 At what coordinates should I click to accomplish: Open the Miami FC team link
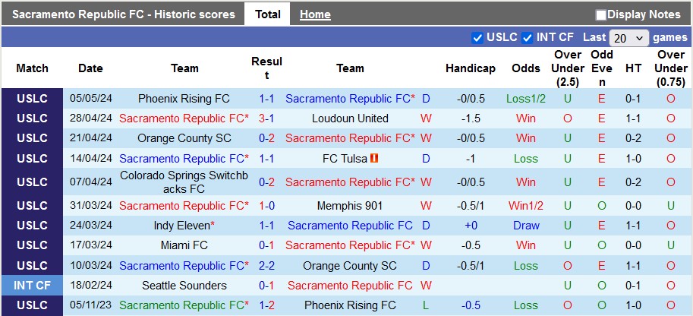point(184,245)
